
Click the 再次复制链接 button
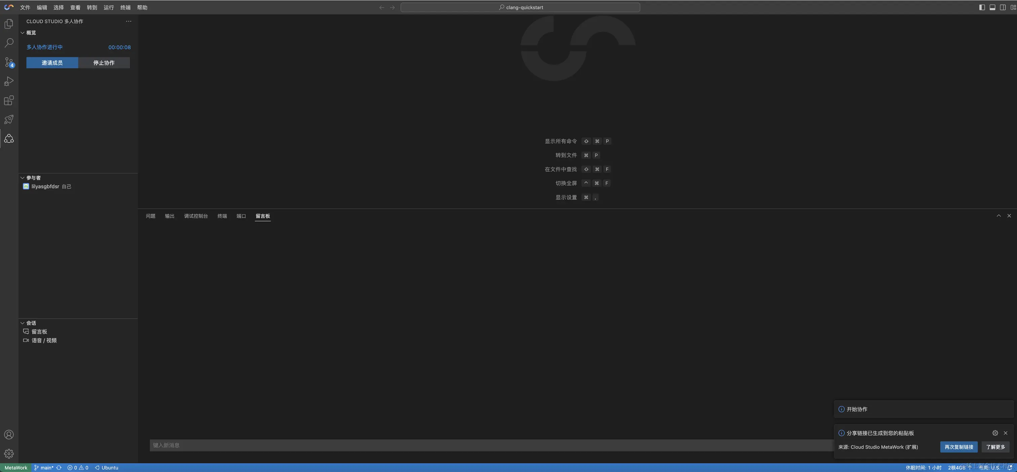point(958,447)
